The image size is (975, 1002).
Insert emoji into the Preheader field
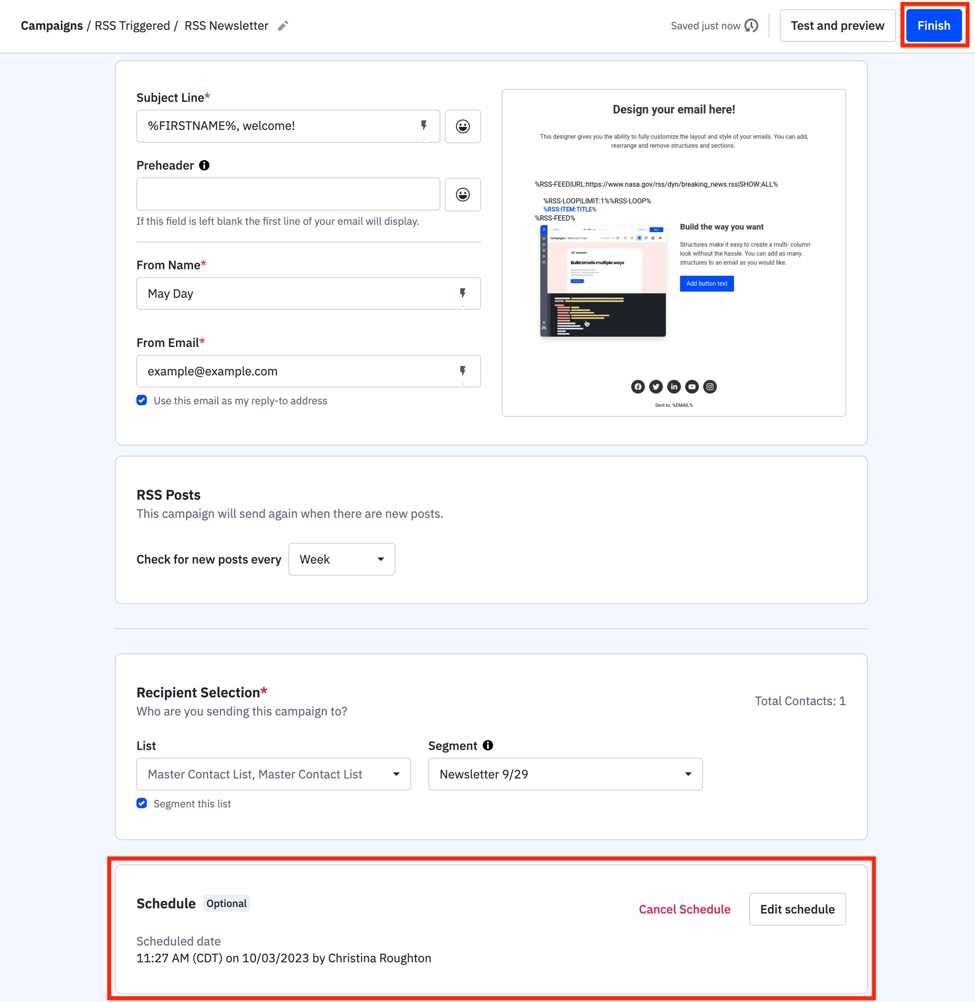pos(462,195)
